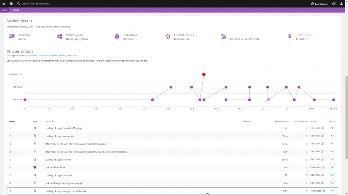Screen dimensions: 348x195
Task: Click the dashboards window icon in top bar
Action: [x=334, y=3]
